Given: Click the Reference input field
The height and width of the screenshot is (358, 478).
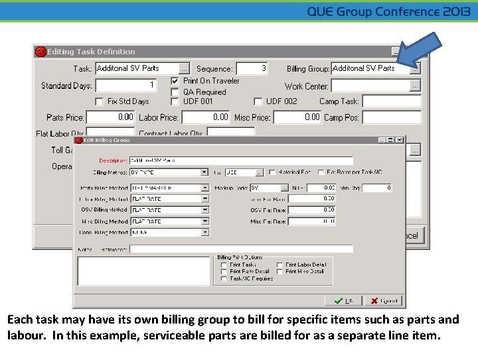Looking at the screenshot, I should point(241,249).
